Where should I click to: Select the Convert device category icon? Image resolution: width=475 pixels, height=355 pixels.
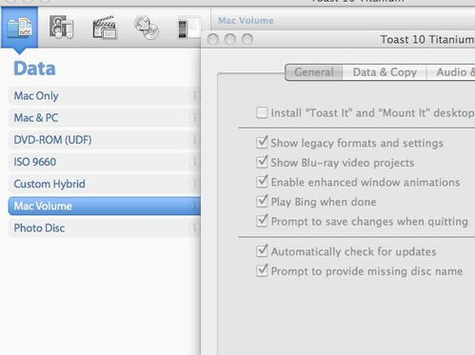pyautogui.click(x=188, y=28)
